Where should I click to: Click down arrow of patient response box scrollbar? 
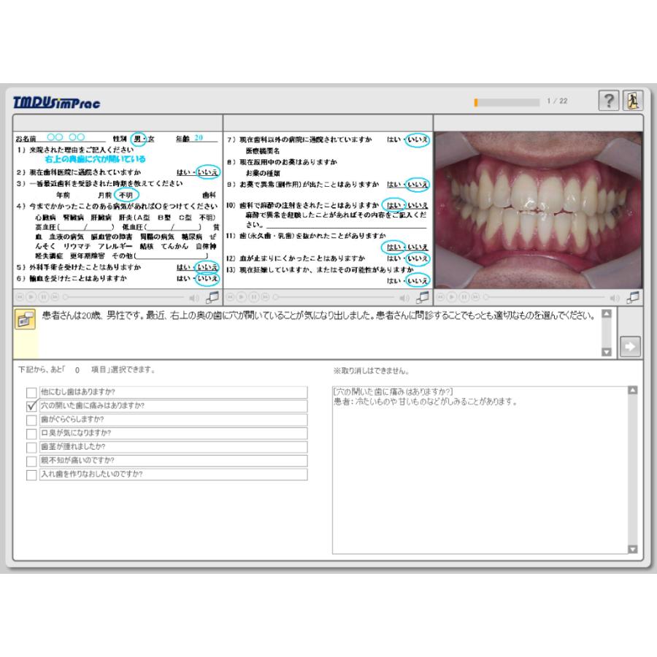tap(633, 549)
